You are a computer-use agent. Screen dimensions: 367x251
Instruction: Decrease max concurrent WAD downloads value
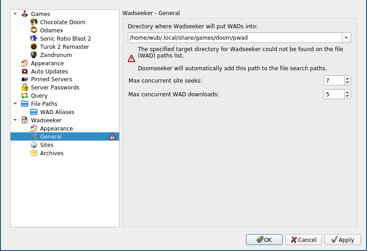coord(348,97)
